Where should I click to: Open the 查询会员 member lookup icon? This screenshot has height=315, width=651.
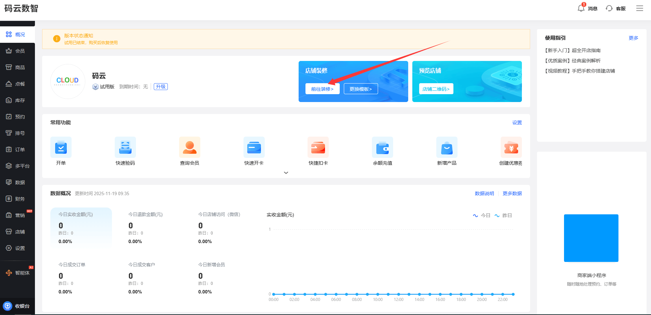[190, 147]
